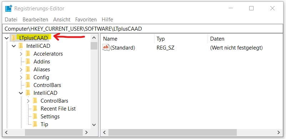Click the Tip folder icon
Viewport: 286px width, 139px height.
coord(35,124)
